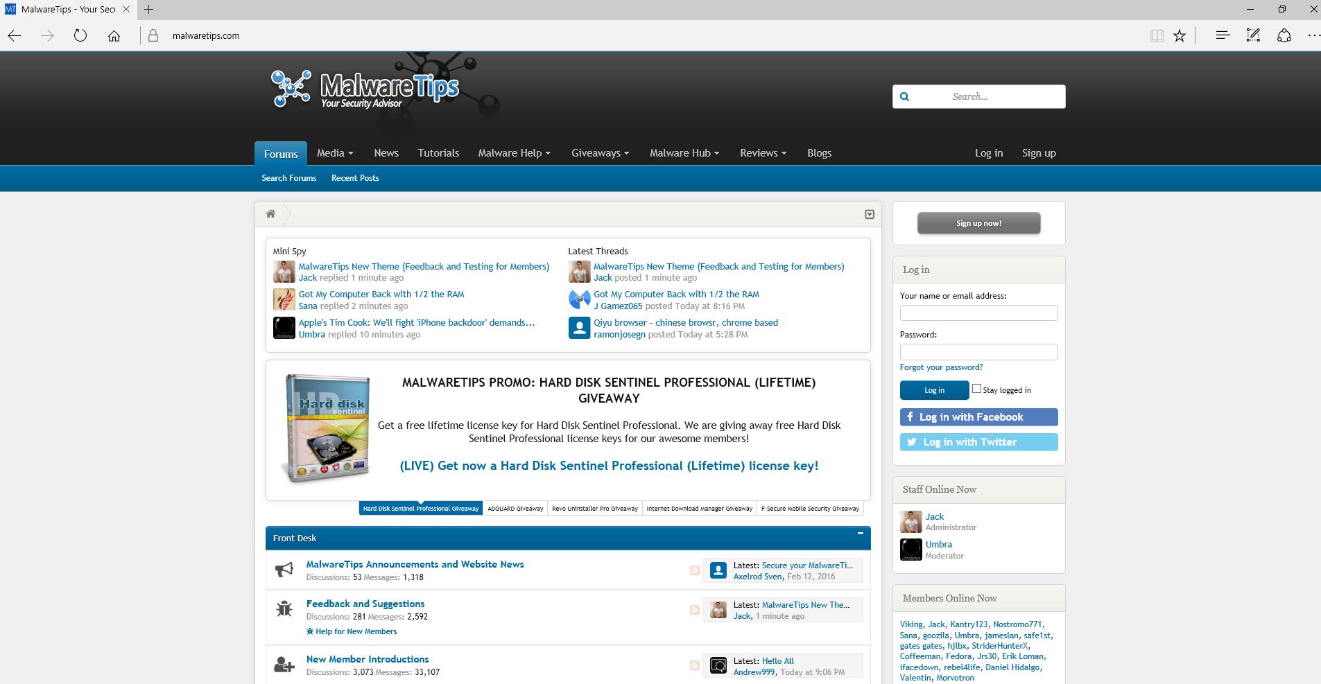Click the blue Log in button

934,390
